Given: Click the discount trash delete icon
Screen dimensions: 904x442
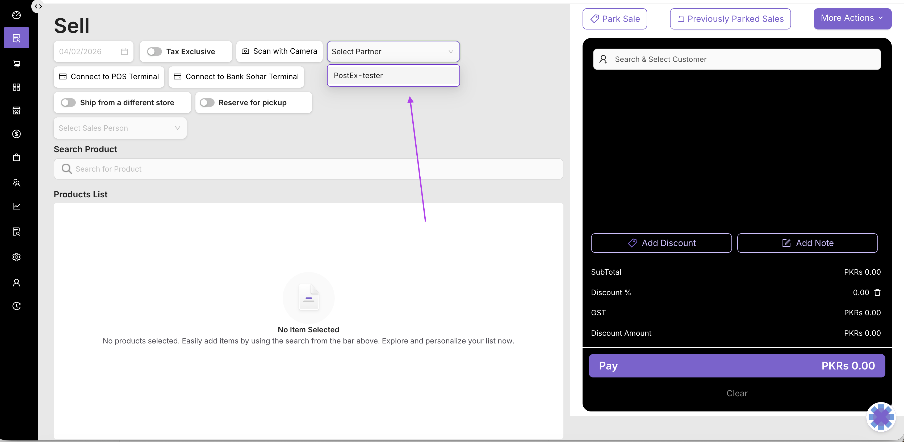Looking at the screenshot, I should (x=877, y=292).
